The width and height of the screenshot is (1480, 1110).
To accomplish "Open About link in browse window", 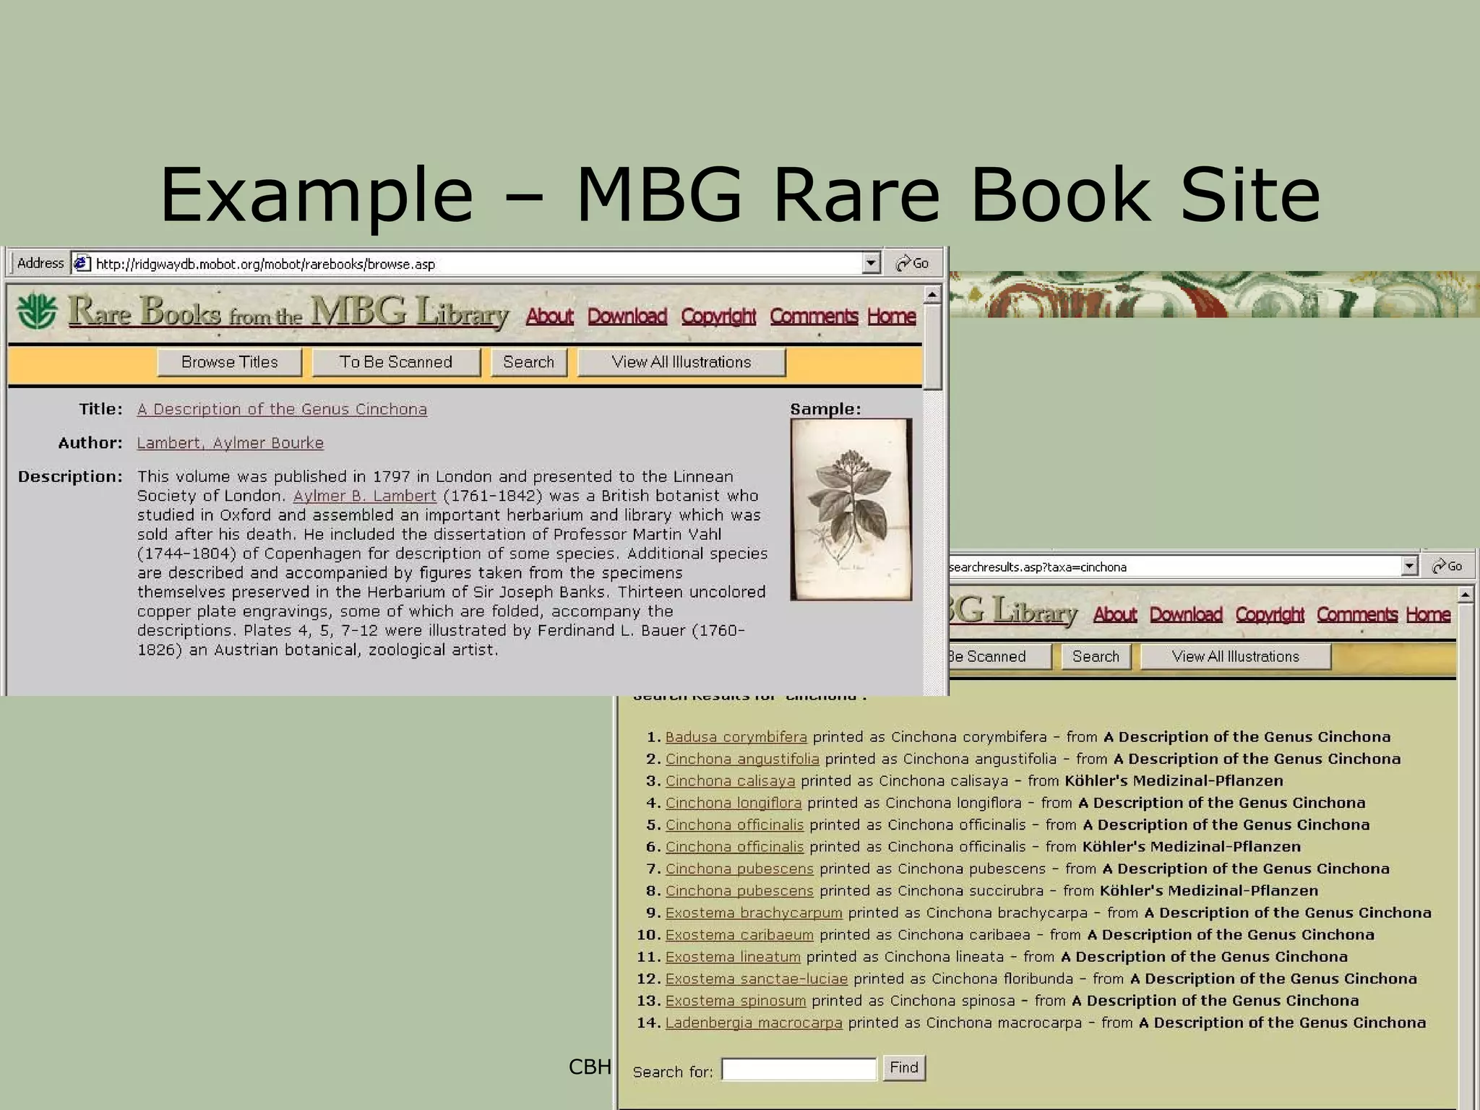I will 550,317.
